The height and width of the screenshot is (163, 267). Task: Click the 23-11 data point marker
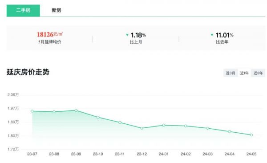click(120, 122)
